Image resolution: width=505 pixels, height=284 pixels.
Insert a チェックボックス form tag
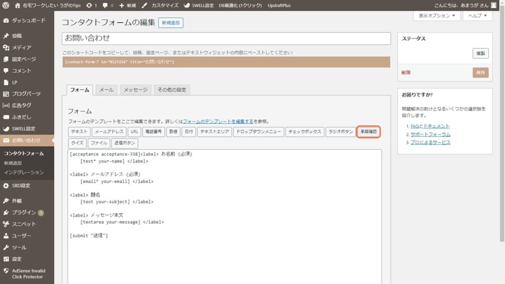tap(304, 132)
